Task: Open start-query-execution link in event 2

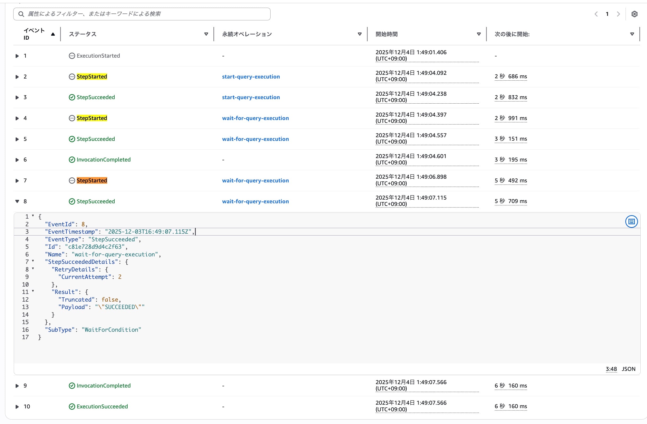Action: click(251, 77)
